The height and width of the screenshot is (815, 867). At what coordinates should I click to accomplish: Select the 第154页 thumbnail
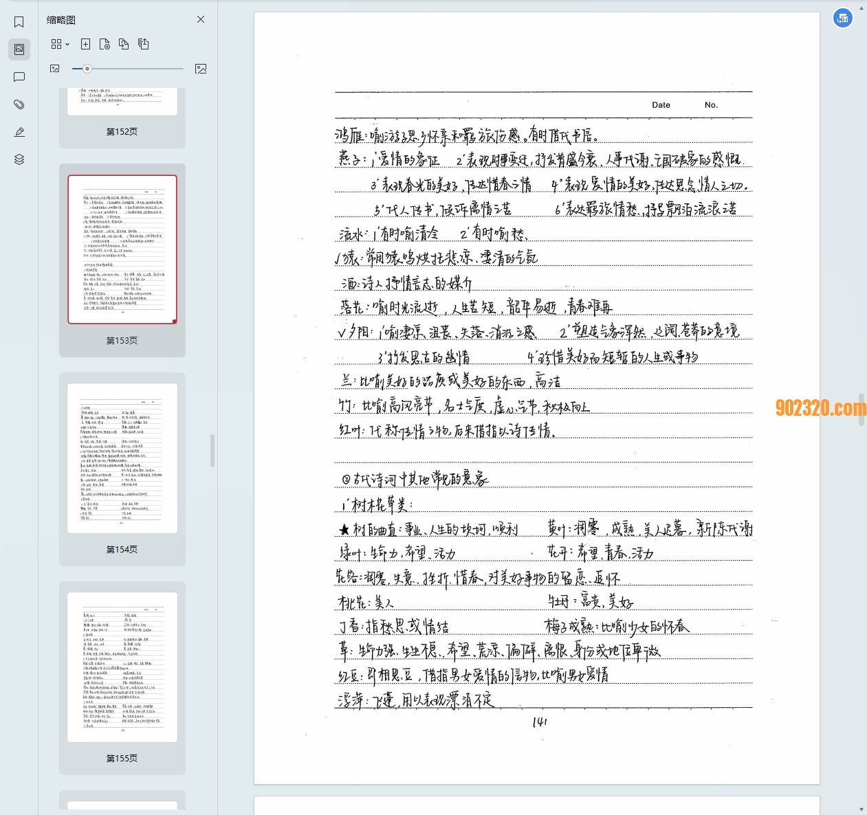click(x=122, y=457)
